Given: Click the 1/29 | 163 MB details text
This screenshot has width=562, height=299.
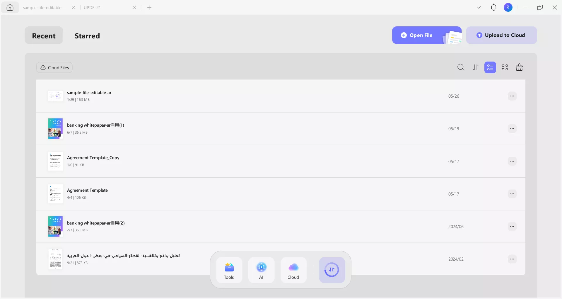Looking at the screenshot, I should [78, 100].
